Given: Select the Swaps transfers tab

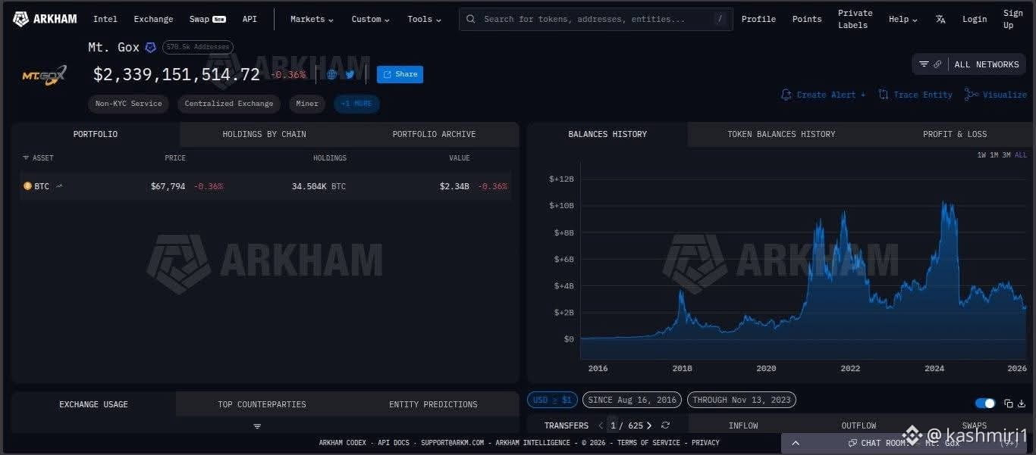Looking at the screenshot, I should tap(974, 425).
